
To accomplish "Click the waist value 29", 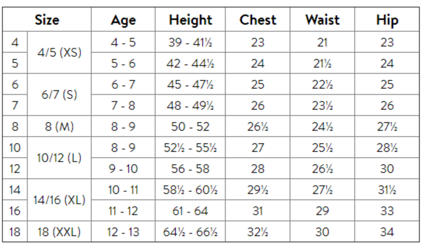I will tap(322, 211).
